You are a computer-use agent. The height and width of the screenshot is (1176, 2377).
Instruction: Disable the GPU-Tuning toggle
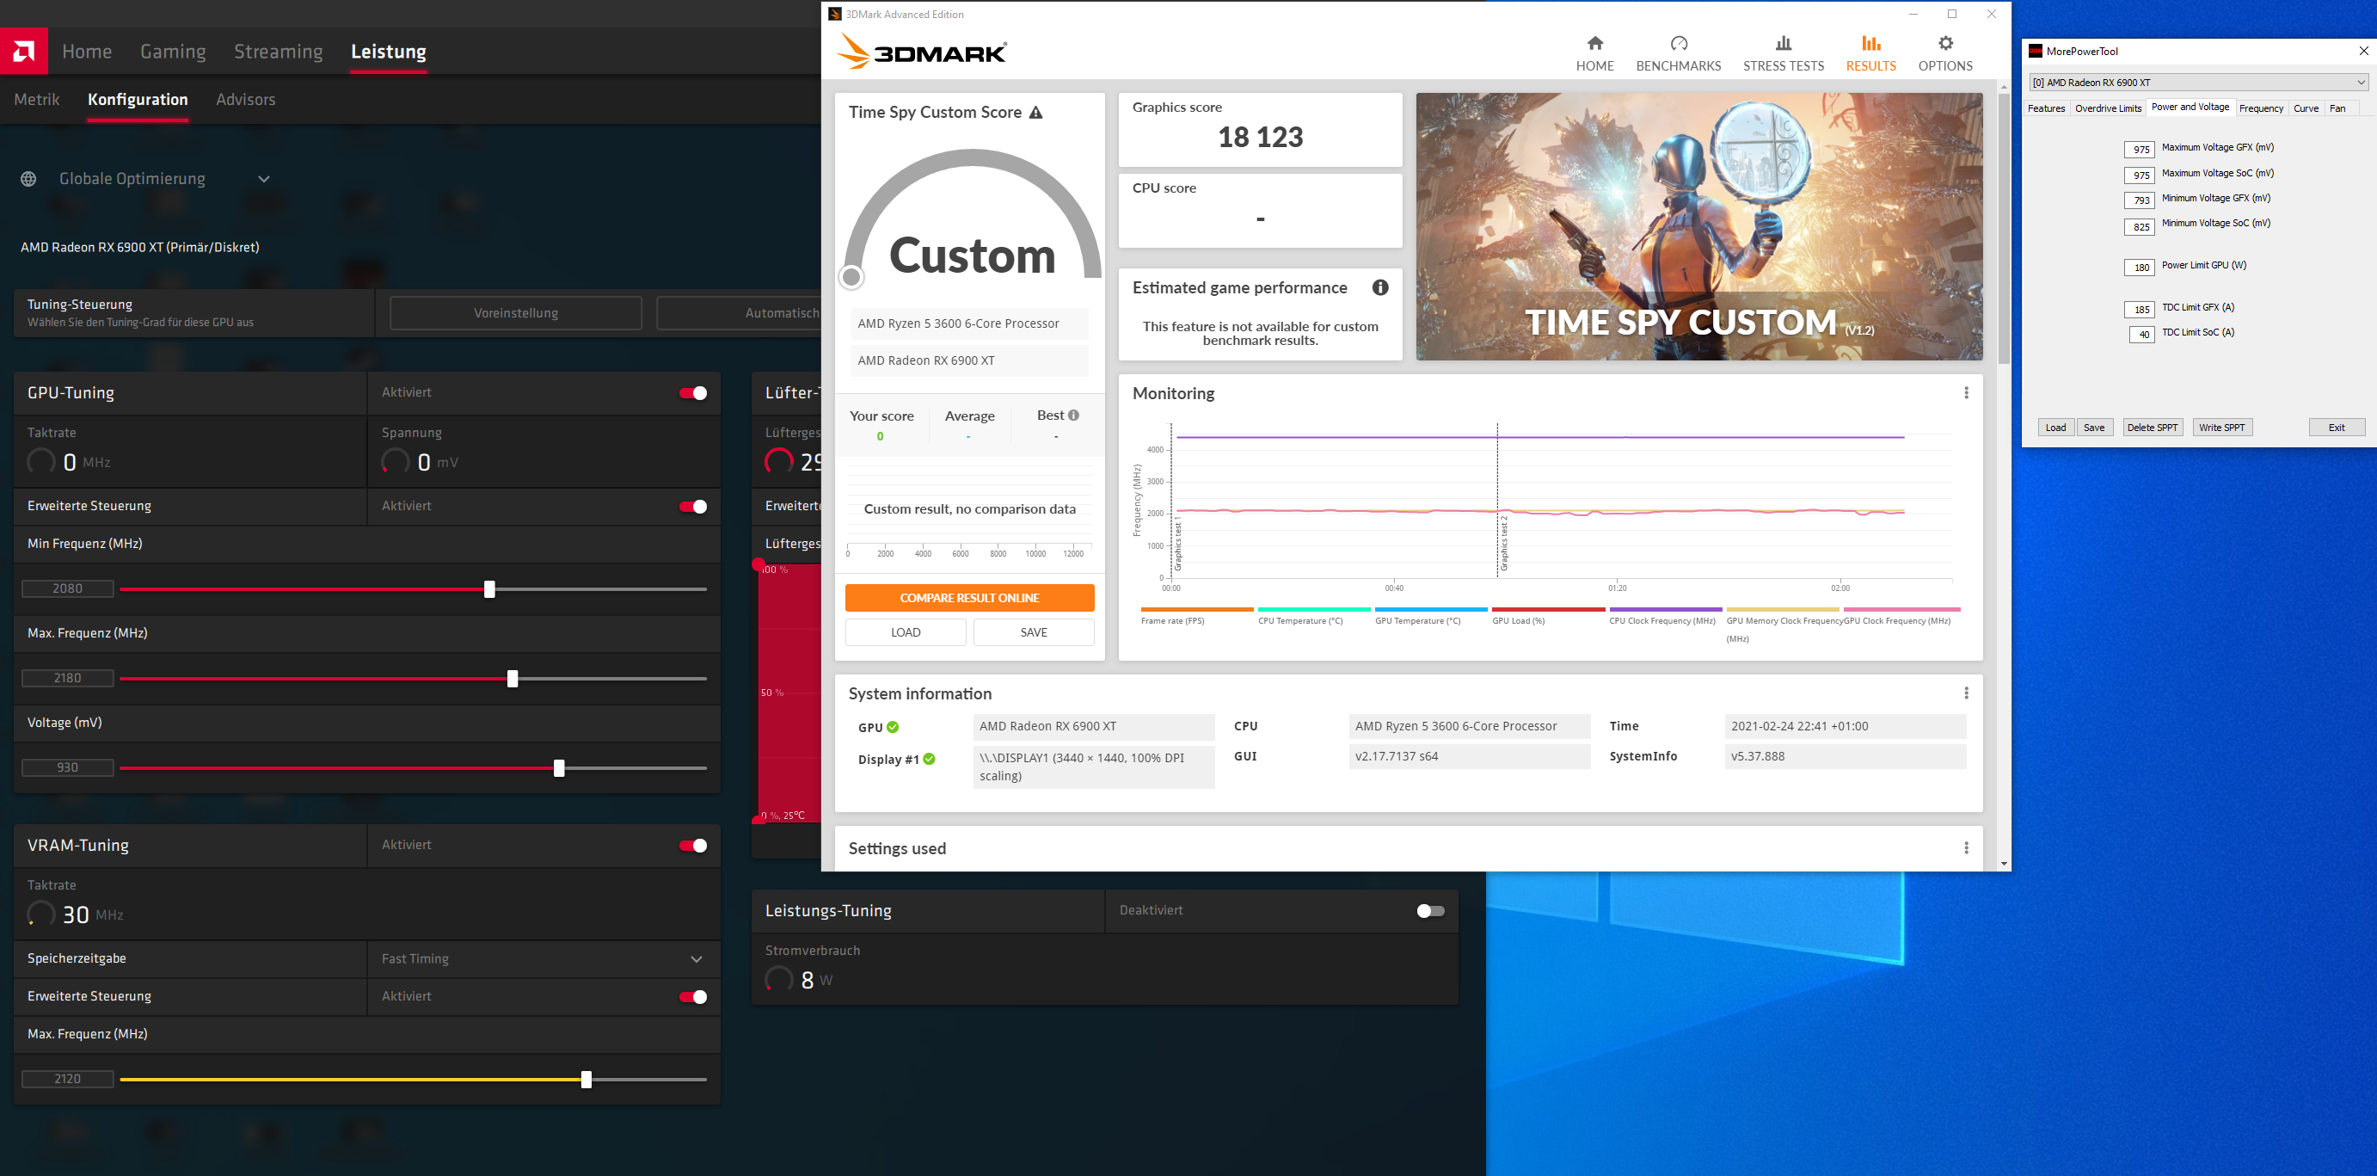point(693,393)
